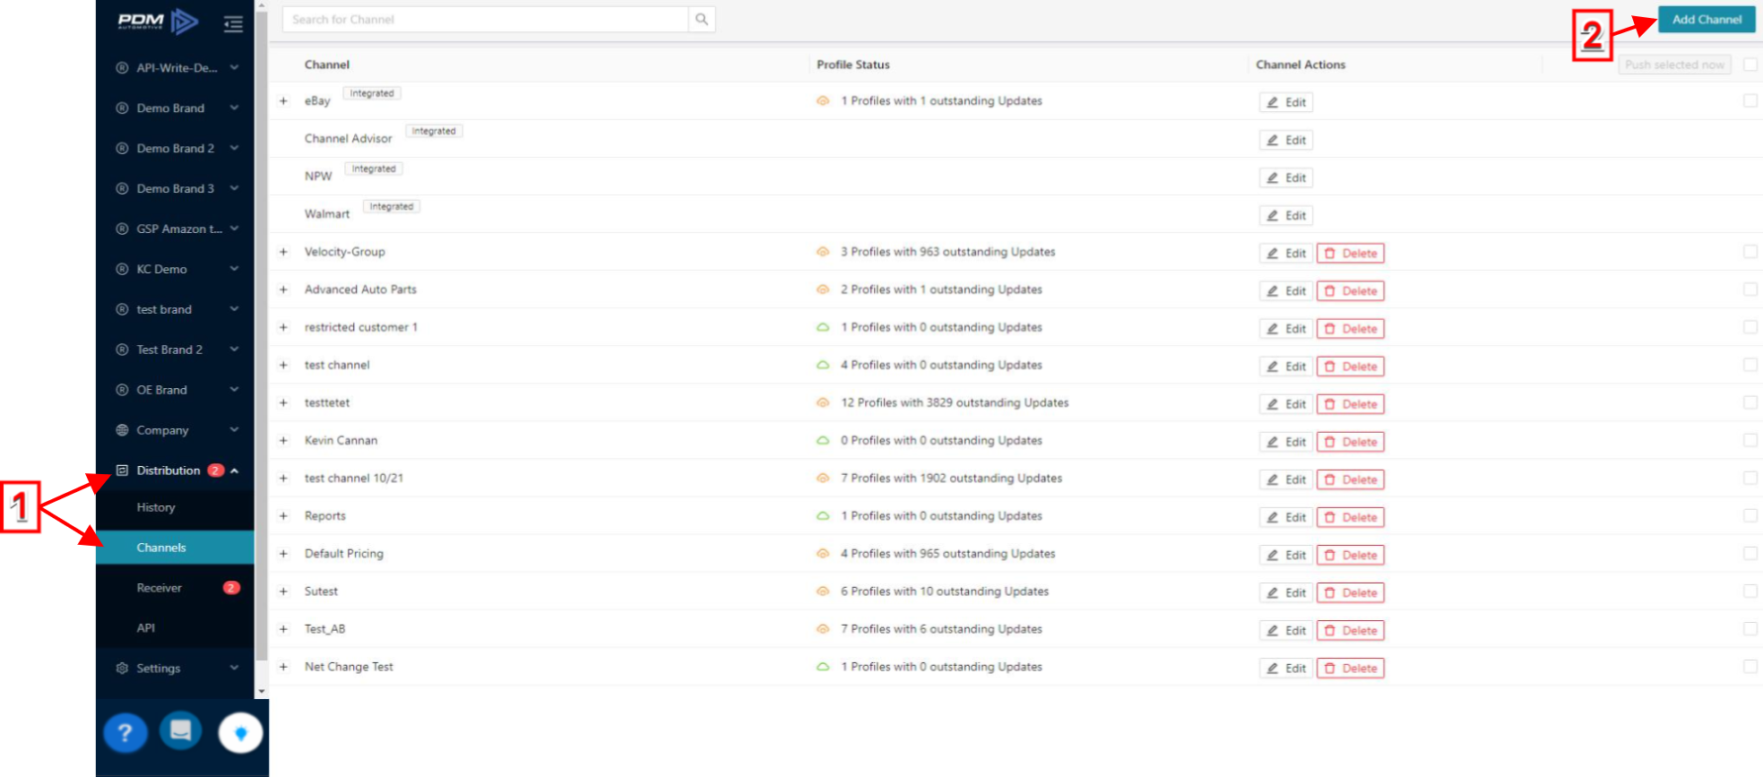Expand the test channel 10/21 row
This screenshot has height=777, width=1763.
pyautogui.click(x=283, y=479)
